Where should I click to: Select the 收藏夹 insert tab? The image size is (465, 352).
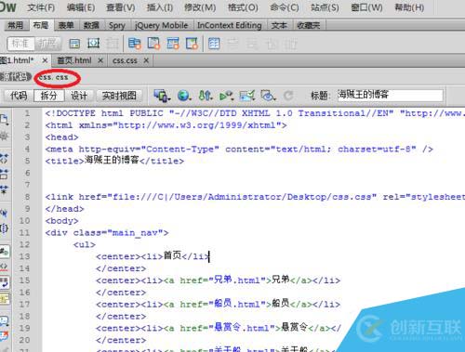tap(309, 25)
